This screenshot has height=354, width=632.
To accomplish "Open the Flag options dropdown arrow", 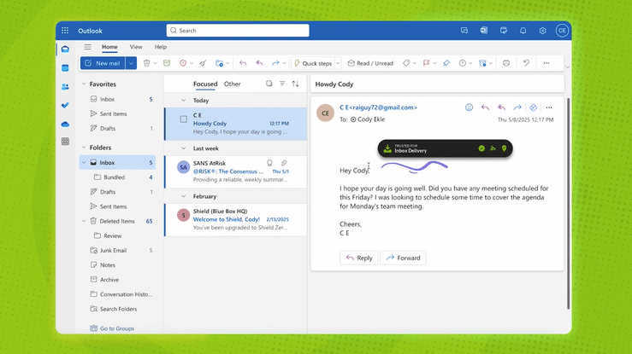I will [x=434, y=63].
